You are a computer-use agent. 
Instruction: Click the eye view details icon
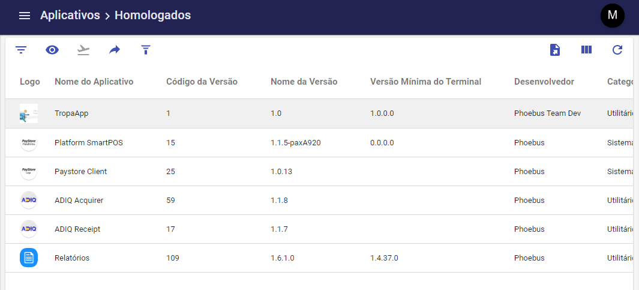pyautogui.click(x=52, y=50)
